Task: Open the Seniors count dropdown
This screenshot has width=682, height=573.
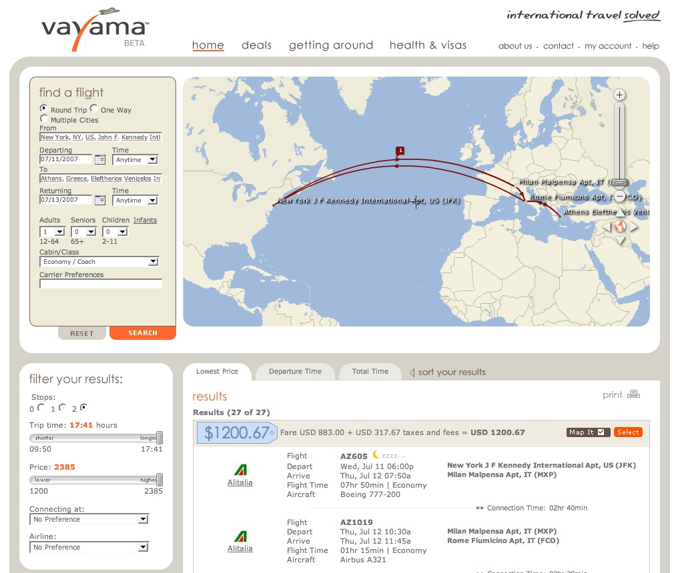Action: (x=83, y=232)
